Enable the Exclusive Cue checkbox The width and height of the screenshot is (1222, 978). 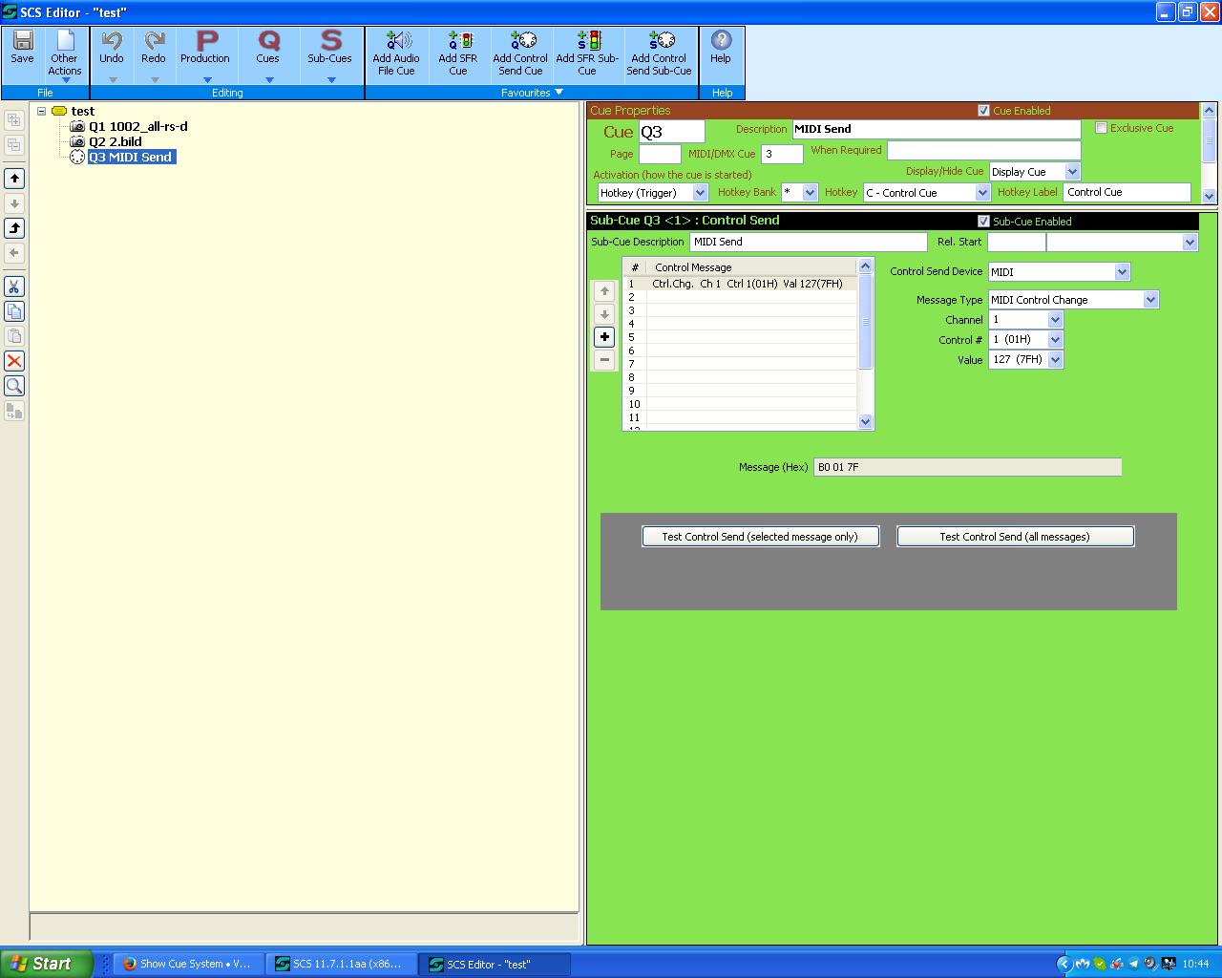click(1101, 128)
